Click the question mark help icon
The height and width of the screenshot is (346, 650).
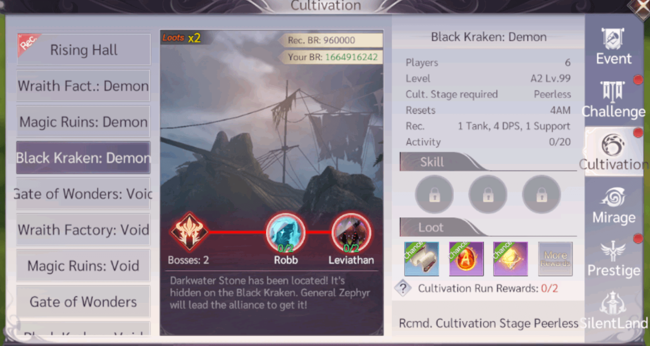(403, 288)
